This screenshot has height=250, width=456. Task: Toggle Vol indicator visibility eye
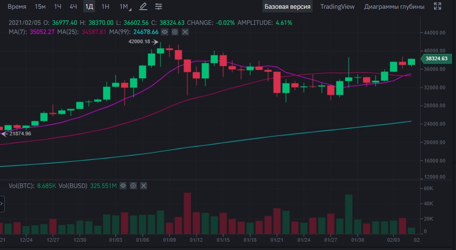[x=123, y=186]
